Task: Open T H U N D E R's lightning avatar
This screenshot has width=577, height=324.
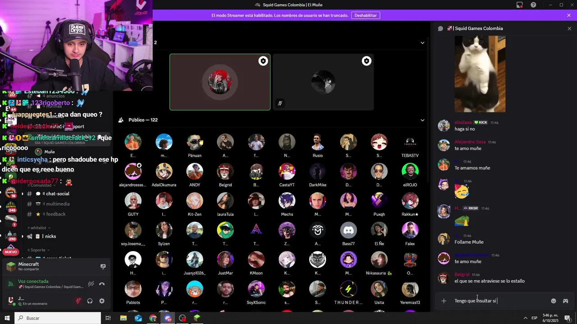Action: click(x=348, y=289)
